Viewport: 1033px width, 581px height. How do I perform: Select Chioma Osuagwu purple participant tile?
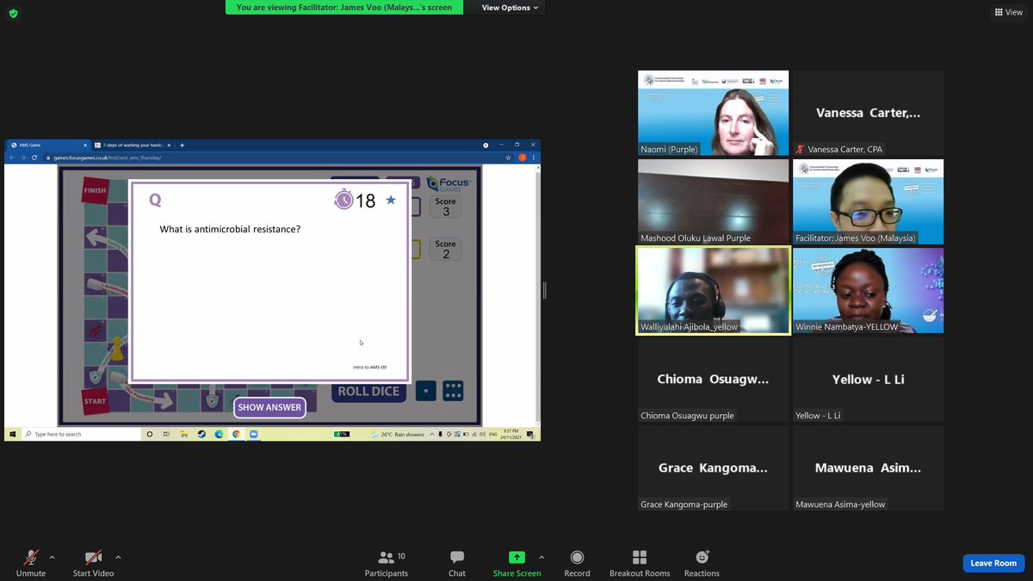[x=713, y=380]
